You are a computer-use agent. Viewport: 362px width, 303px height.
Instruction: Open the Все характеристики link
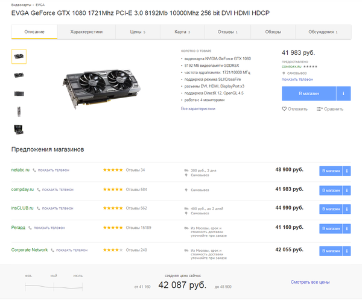click(198, 109)
